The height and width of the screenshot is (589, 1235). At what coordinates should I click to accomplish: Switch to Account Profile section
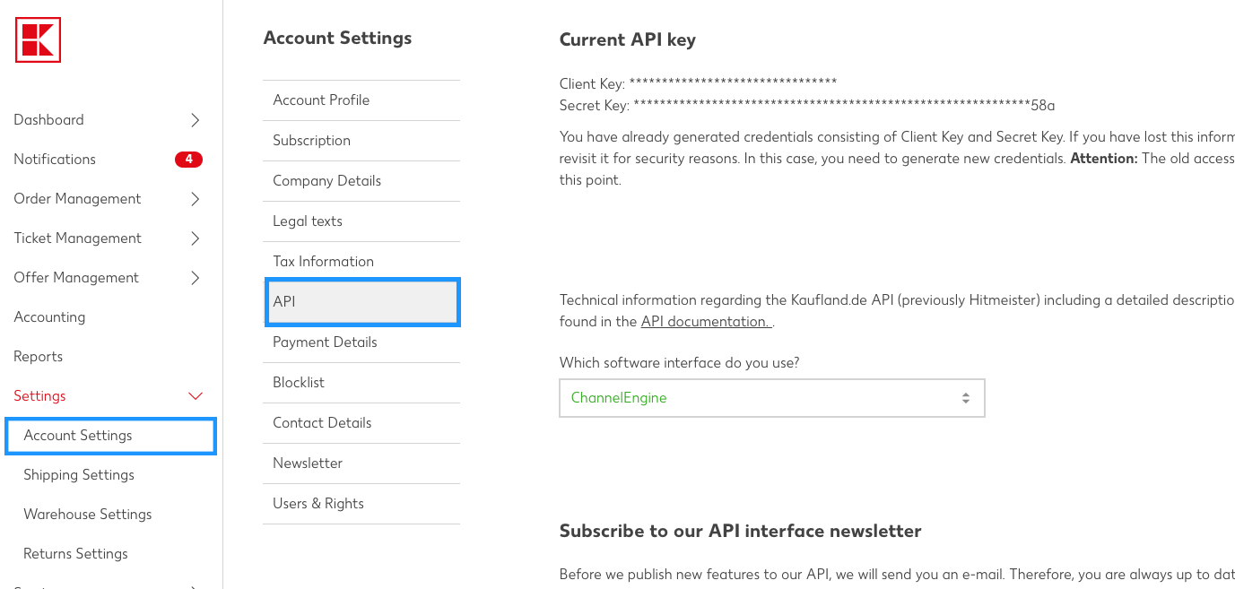click(x=361, y=100)
